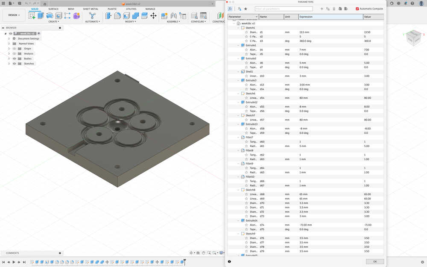Click the data panel grid icon

[3, 3]
